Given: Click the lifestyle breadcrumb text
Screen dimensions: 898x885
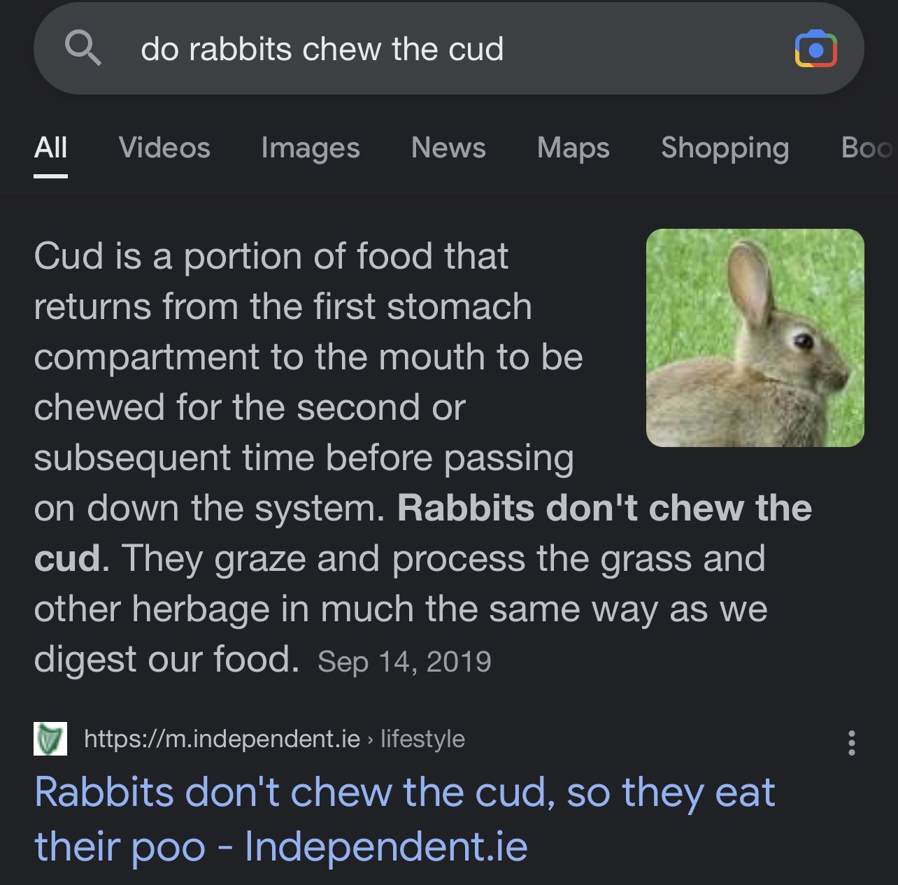Looking at the screenshot, I should 422,739.
